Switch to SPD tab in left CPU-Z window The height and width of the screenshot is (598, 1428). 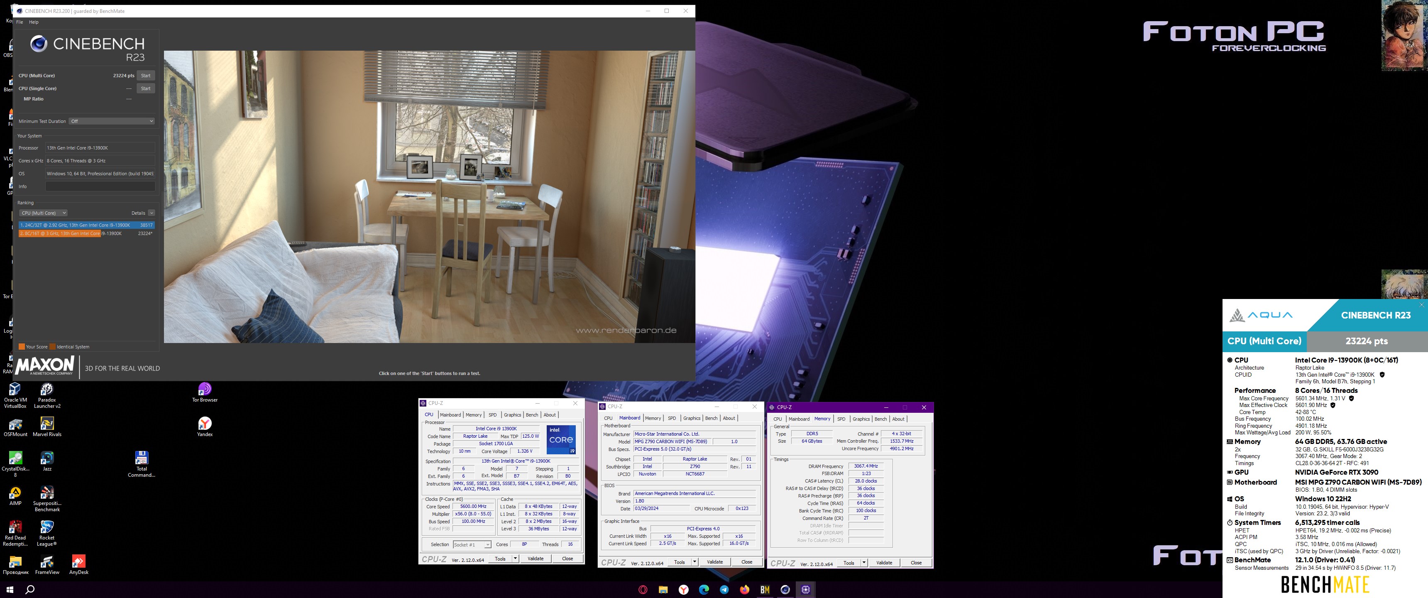coord(492,415)
